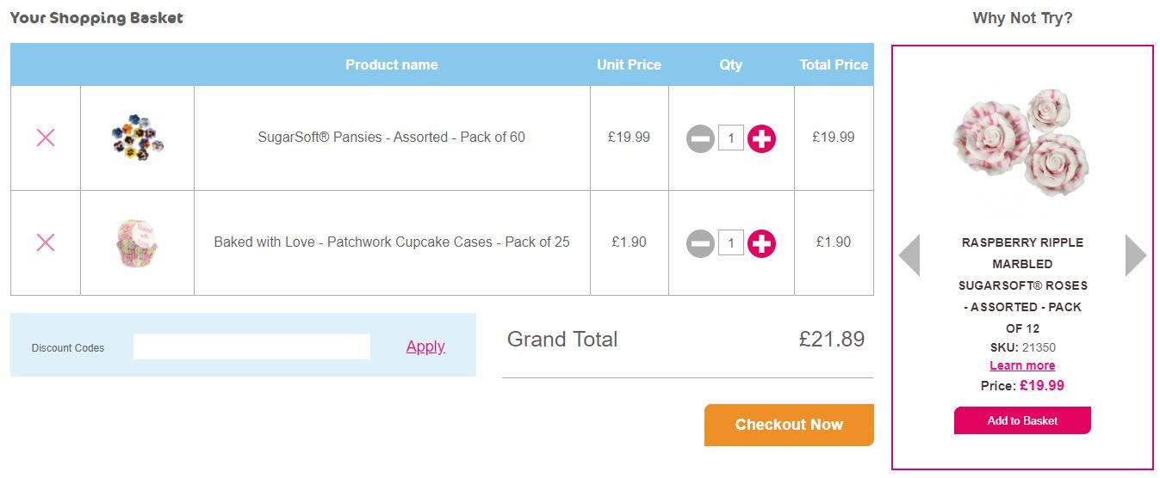Increase quantity of SugarSoft Pansies

pyautogui.click(x=761, y=138)
